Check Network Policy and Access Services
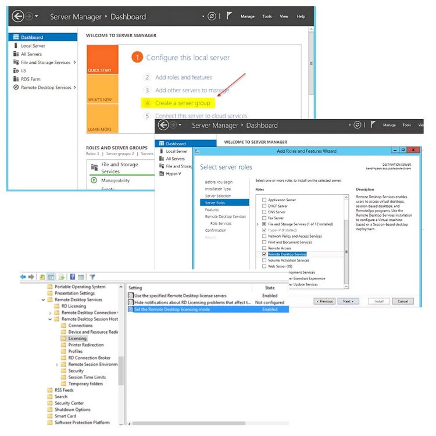This screenshot has width=436, height=436. click(x=265, y=236)
